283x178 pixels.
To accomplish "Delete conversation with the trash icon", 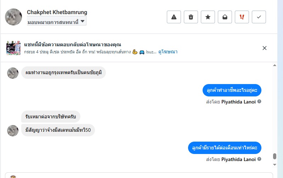I will click(x=191, y=17).
